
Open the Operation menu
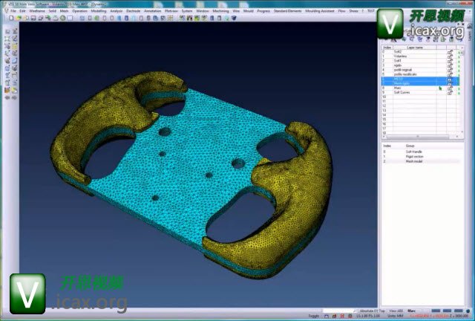(80, 11)
